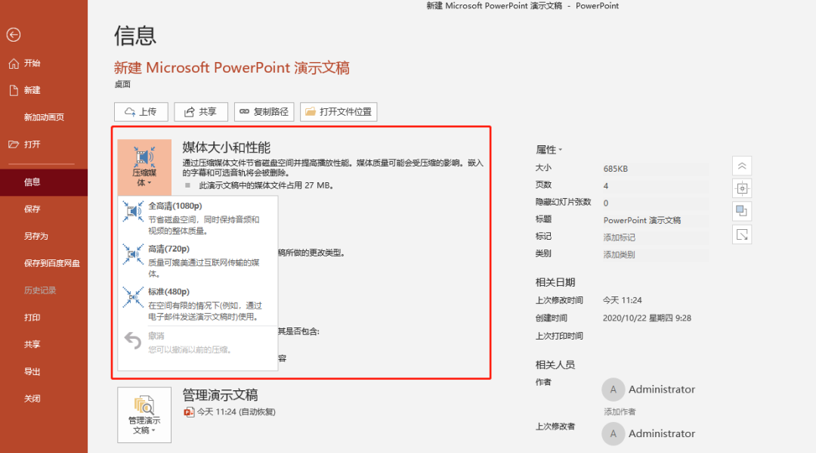Expand the 属性 properties dropdown

(x=549, y=150)
